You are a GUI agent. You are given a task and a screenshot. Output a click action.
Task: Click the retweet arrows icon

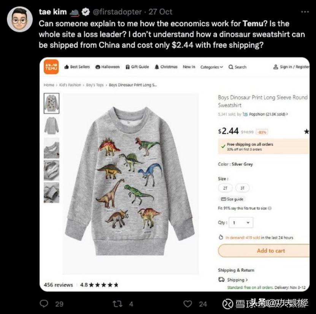(x=117, y=303)
